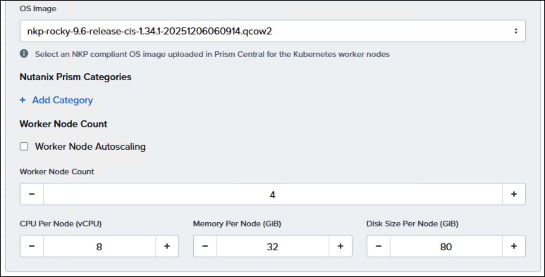Image resolution: width=545 pixels, height=277 pixels.
Task: Click the Disk Size Per Node value 80
Action: pos(446,246)
